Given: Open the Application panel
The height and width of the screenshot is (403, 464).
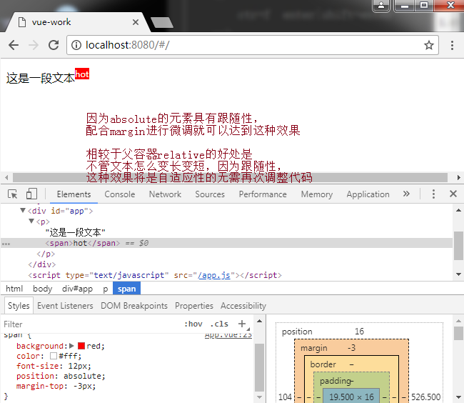Looking at the screenshot, I should [x=368, y=194].
